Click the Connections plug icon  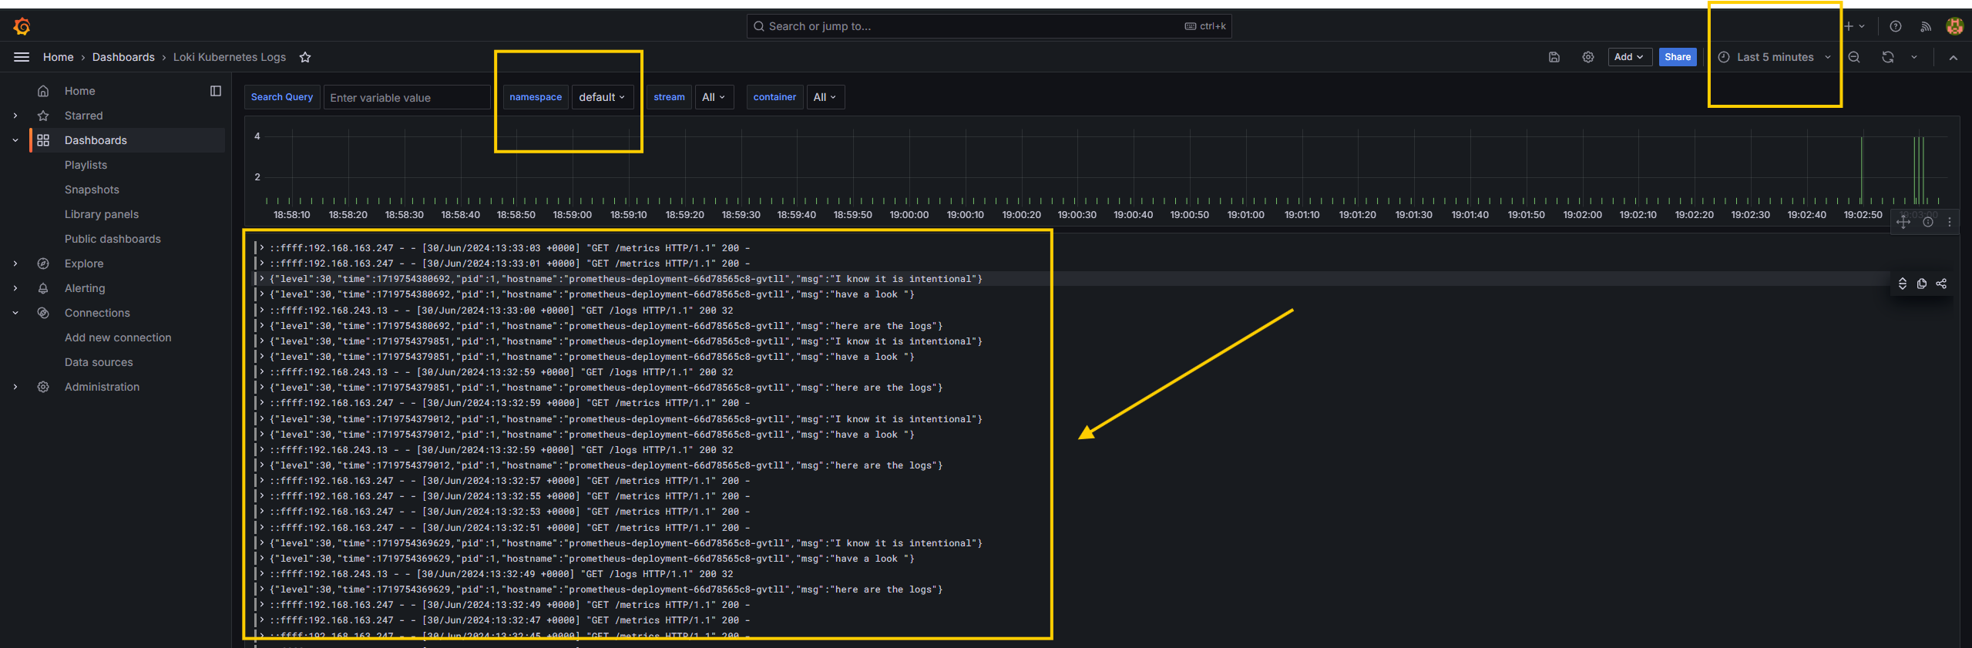[43, 313]
